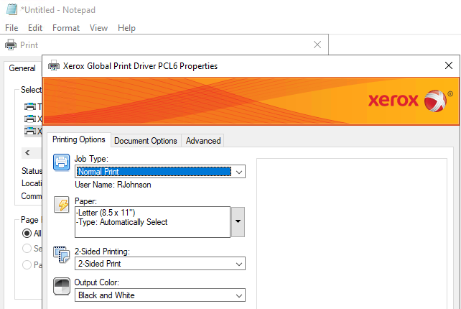Switch to the Document Options tab
The image size is (461, 309).
(x=146, y=141)
